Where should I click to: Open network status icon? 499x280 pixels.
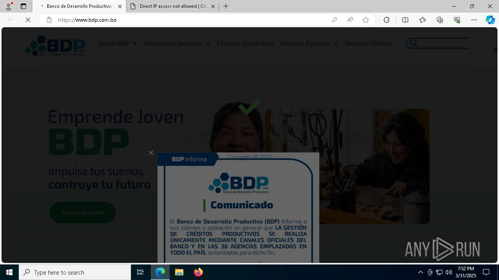[439, 272]
